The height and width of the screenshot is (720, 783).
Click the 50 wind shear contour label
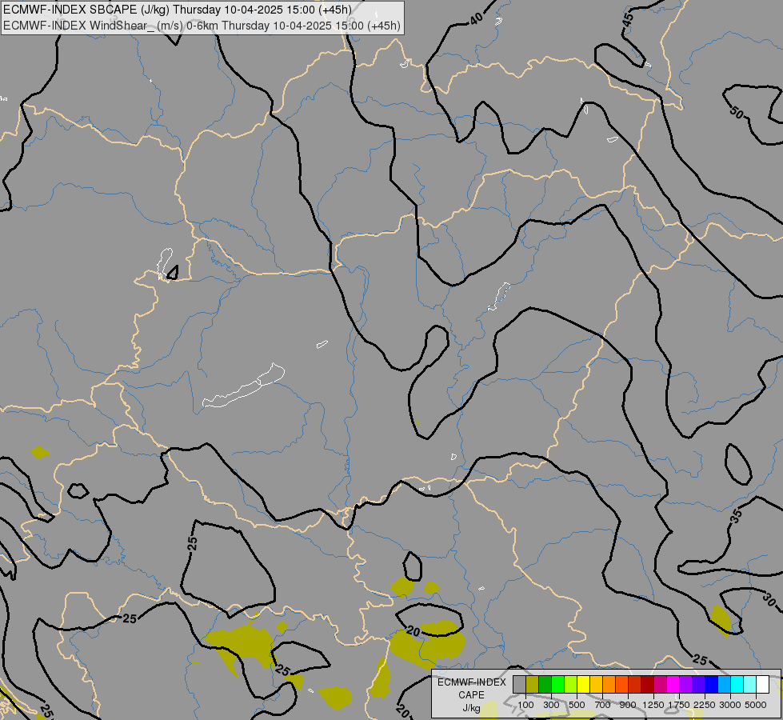[x=737, y=113]
